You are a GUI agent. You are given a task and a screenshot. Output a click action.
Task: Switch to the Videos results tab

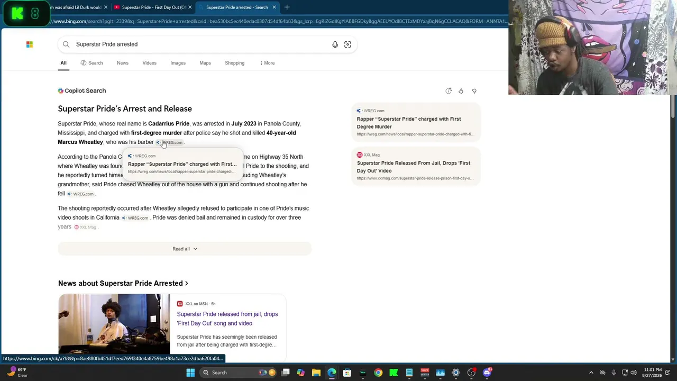[149, 63]
